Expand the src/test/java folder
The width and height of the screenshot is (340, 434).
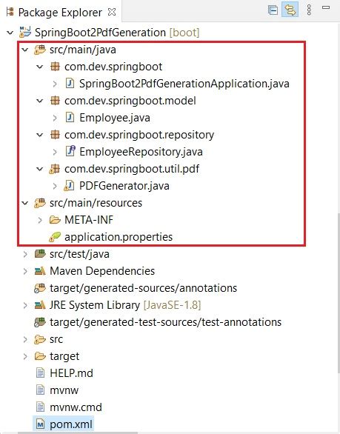click(x=25, y=254)
